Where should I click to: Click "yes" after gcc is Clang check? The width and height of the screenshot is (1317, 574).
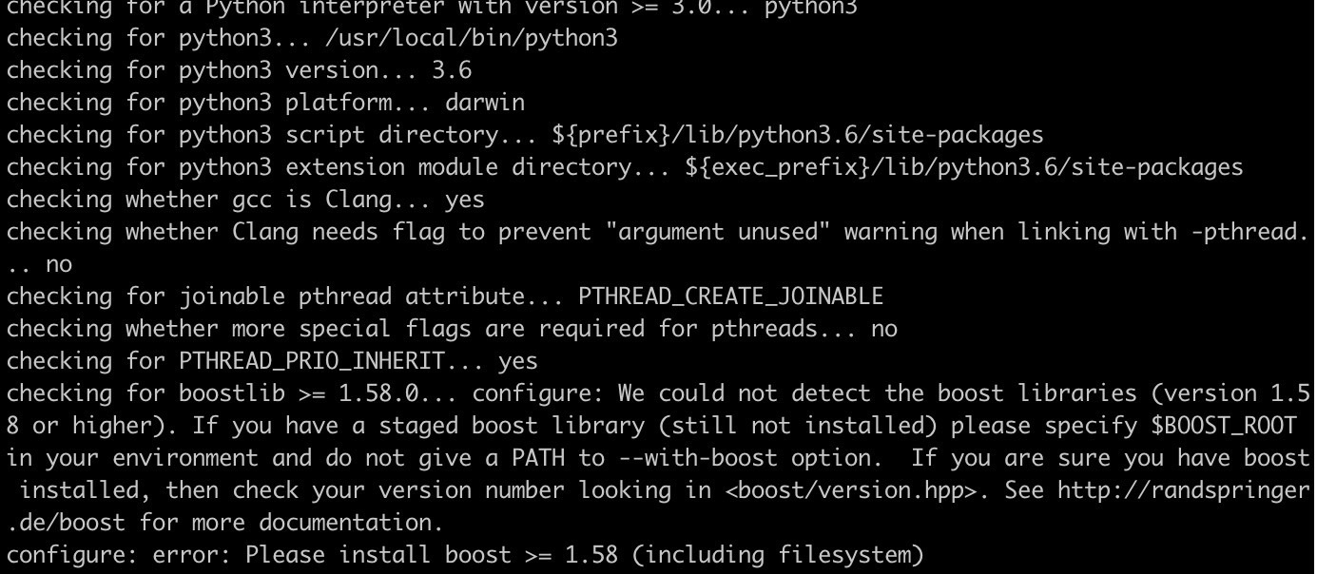[465, 200]
